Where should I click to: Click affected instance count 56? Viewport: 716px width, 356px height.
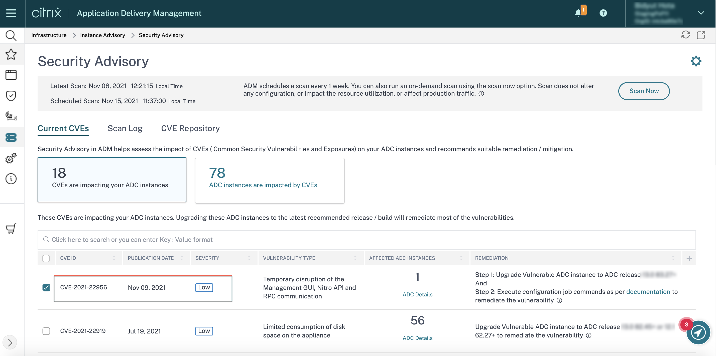[x=417, y=320]
